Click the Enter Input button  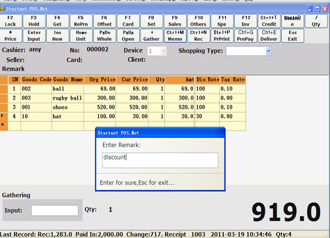click(x=34, y=36)
